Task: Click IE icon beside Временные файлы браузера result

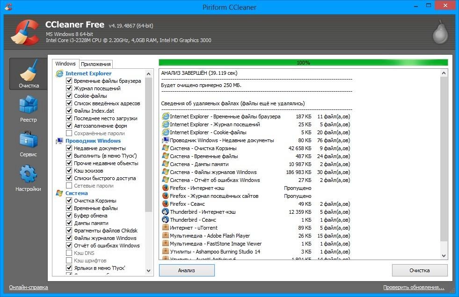Action: (x=166, y=116)
